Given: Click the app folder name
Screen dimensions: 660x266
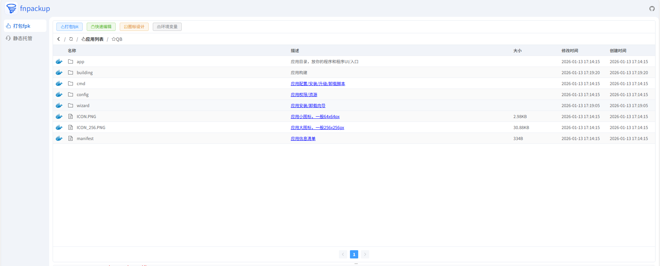Looking at the screenshot, I should (x=81, y=62).
